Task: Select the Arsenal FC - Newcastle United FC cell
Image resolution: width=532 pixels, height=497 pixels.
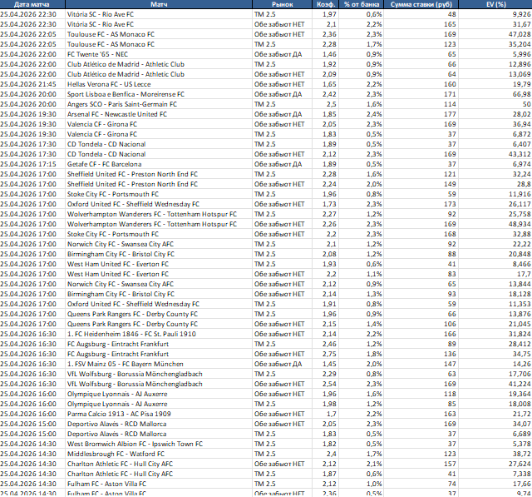Action: pos(119,114)
